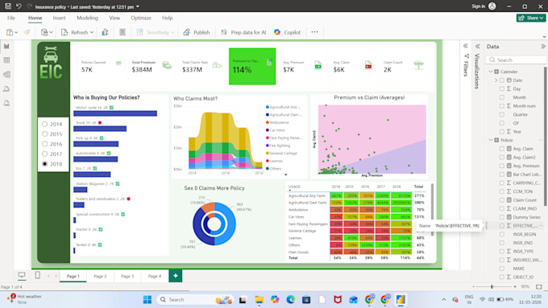Check the Day field checkbox
Viewport: 548px width, 308px height.
502,89
